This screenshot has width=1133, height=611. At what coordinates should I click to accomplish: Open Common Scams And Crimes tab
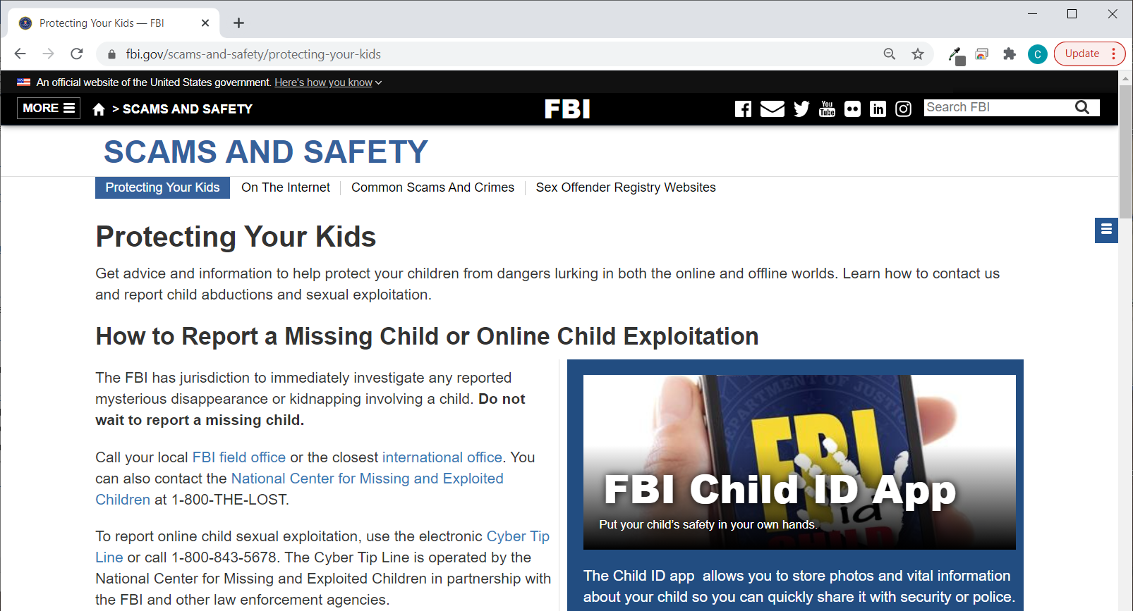433,187
